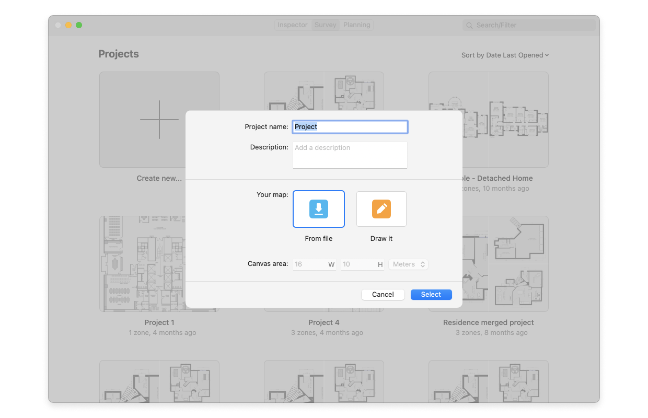The height and width of the screenshot is (418, 648).
Task: Click the Project 1 title text
Action: tap(159, 322)
